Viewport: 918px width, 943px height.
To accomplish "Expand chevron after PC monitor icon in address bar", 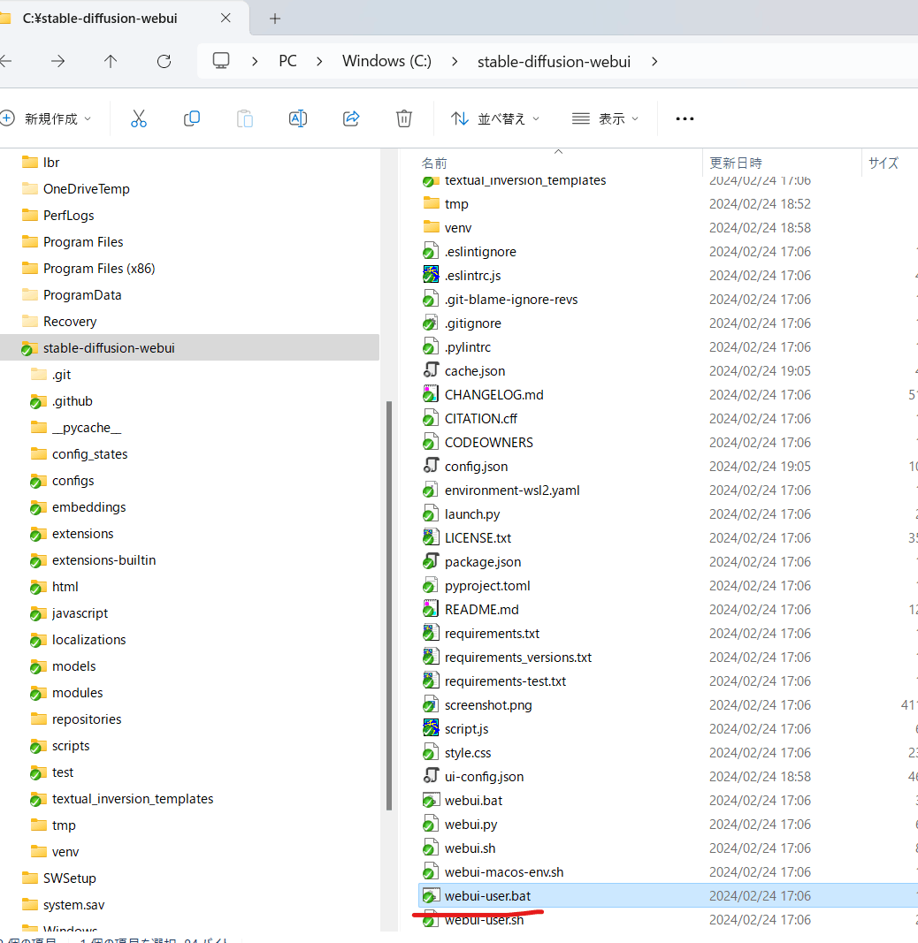I will click(x=256, y=61).
